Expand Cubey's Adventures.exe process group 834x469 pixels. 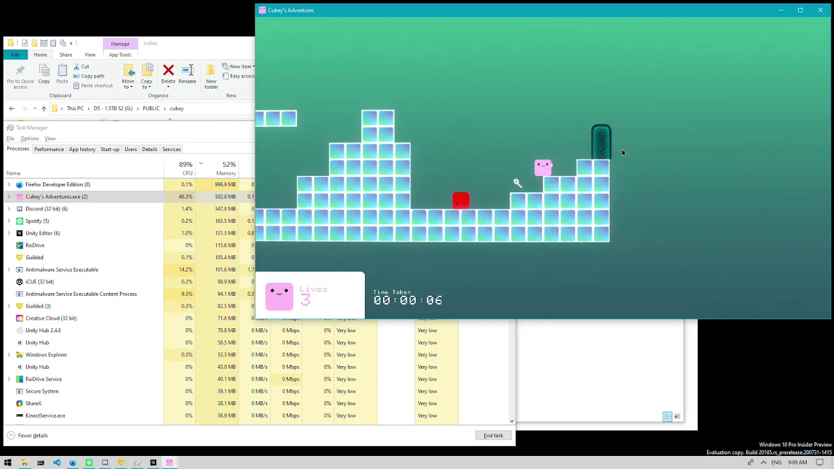pyautogui.click(x=9, y=197)
